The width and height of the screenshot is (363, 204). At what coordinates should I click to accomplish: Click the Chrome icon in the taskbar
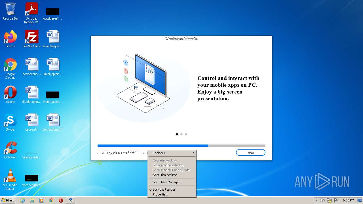point(51,200)
